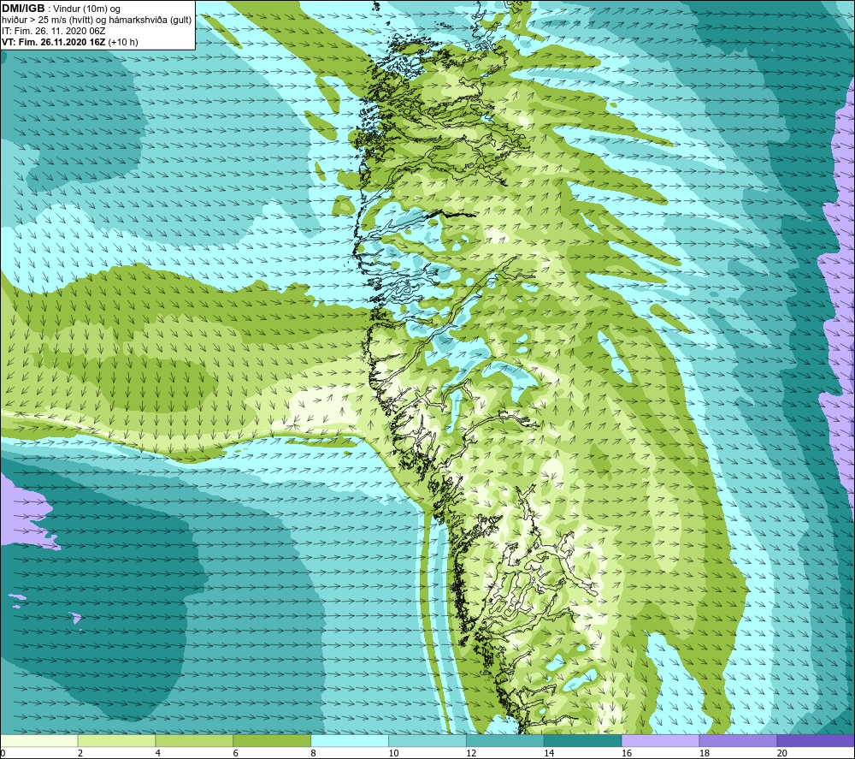Click the legend label '0'
Screen dimensions: 855x759
[3, 753]
